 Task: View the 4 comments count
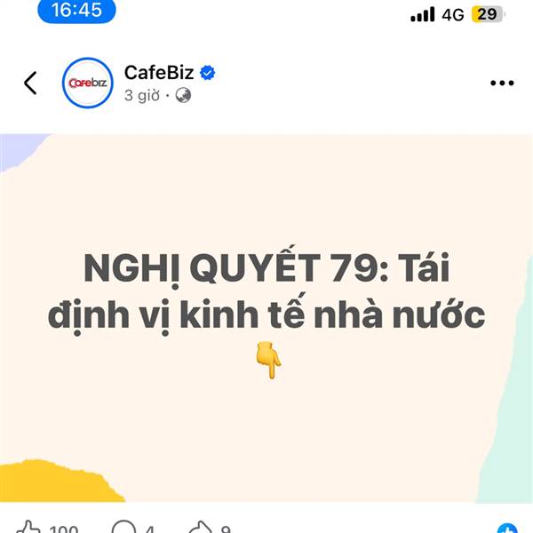pos(149,529)
